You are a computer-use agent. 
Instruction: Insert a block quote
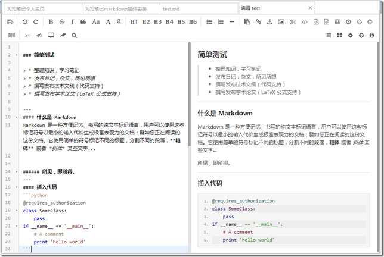pos(83,22)
